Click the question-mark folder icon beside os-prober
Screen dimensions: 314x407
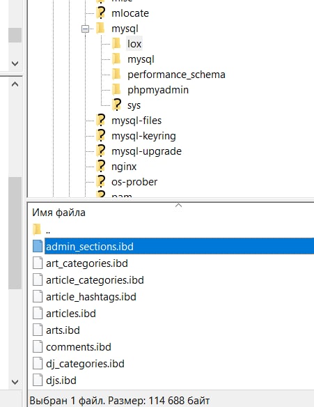click(100, 181)
